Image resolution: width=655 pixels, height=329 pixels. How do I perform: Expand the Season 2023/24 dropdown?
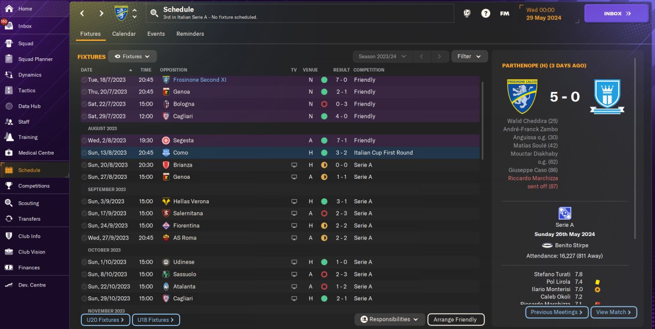pos(382,57)
